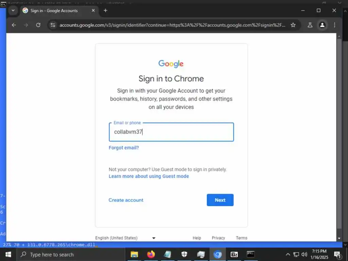
Task: Expand the tab search chevron
Action: tap(13, 11)
